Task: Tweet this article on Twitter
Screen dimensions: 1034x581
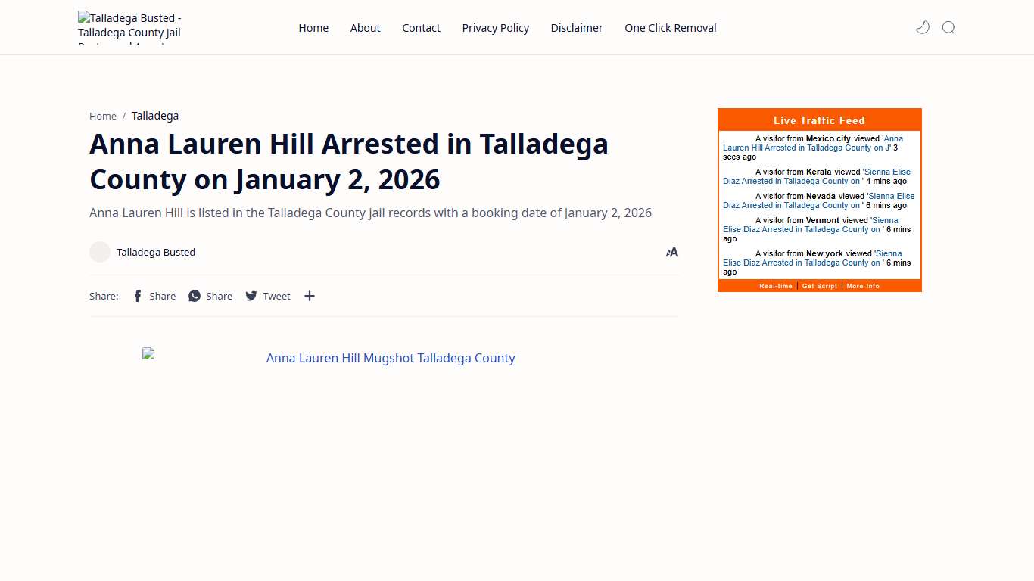Action: tap(267, 296)
